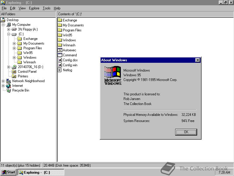Expand the Program Files tree node
Screen dimensions: 234x176
pyautogui.click(x=14, y=48)
